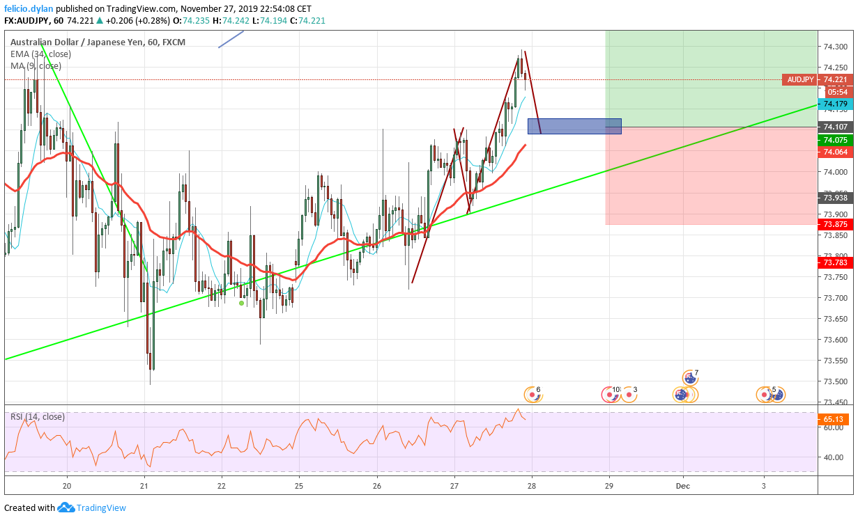The image size is (858, 520).
Task: Click the price axis label 74.300
Action: click(836, 47)
